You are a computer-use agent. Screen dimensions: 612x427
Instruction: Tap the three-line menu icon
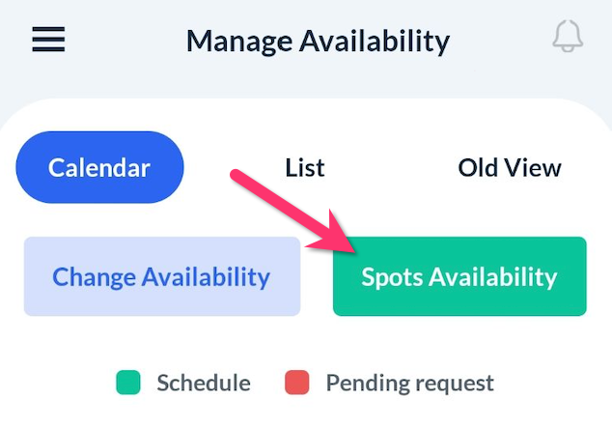click(48, 40)
